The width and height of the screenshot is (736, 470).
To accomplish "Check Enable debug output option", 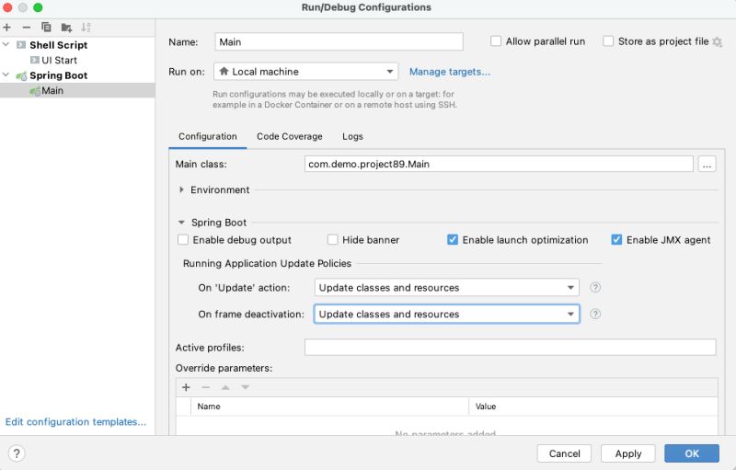I will pos(183,240).
